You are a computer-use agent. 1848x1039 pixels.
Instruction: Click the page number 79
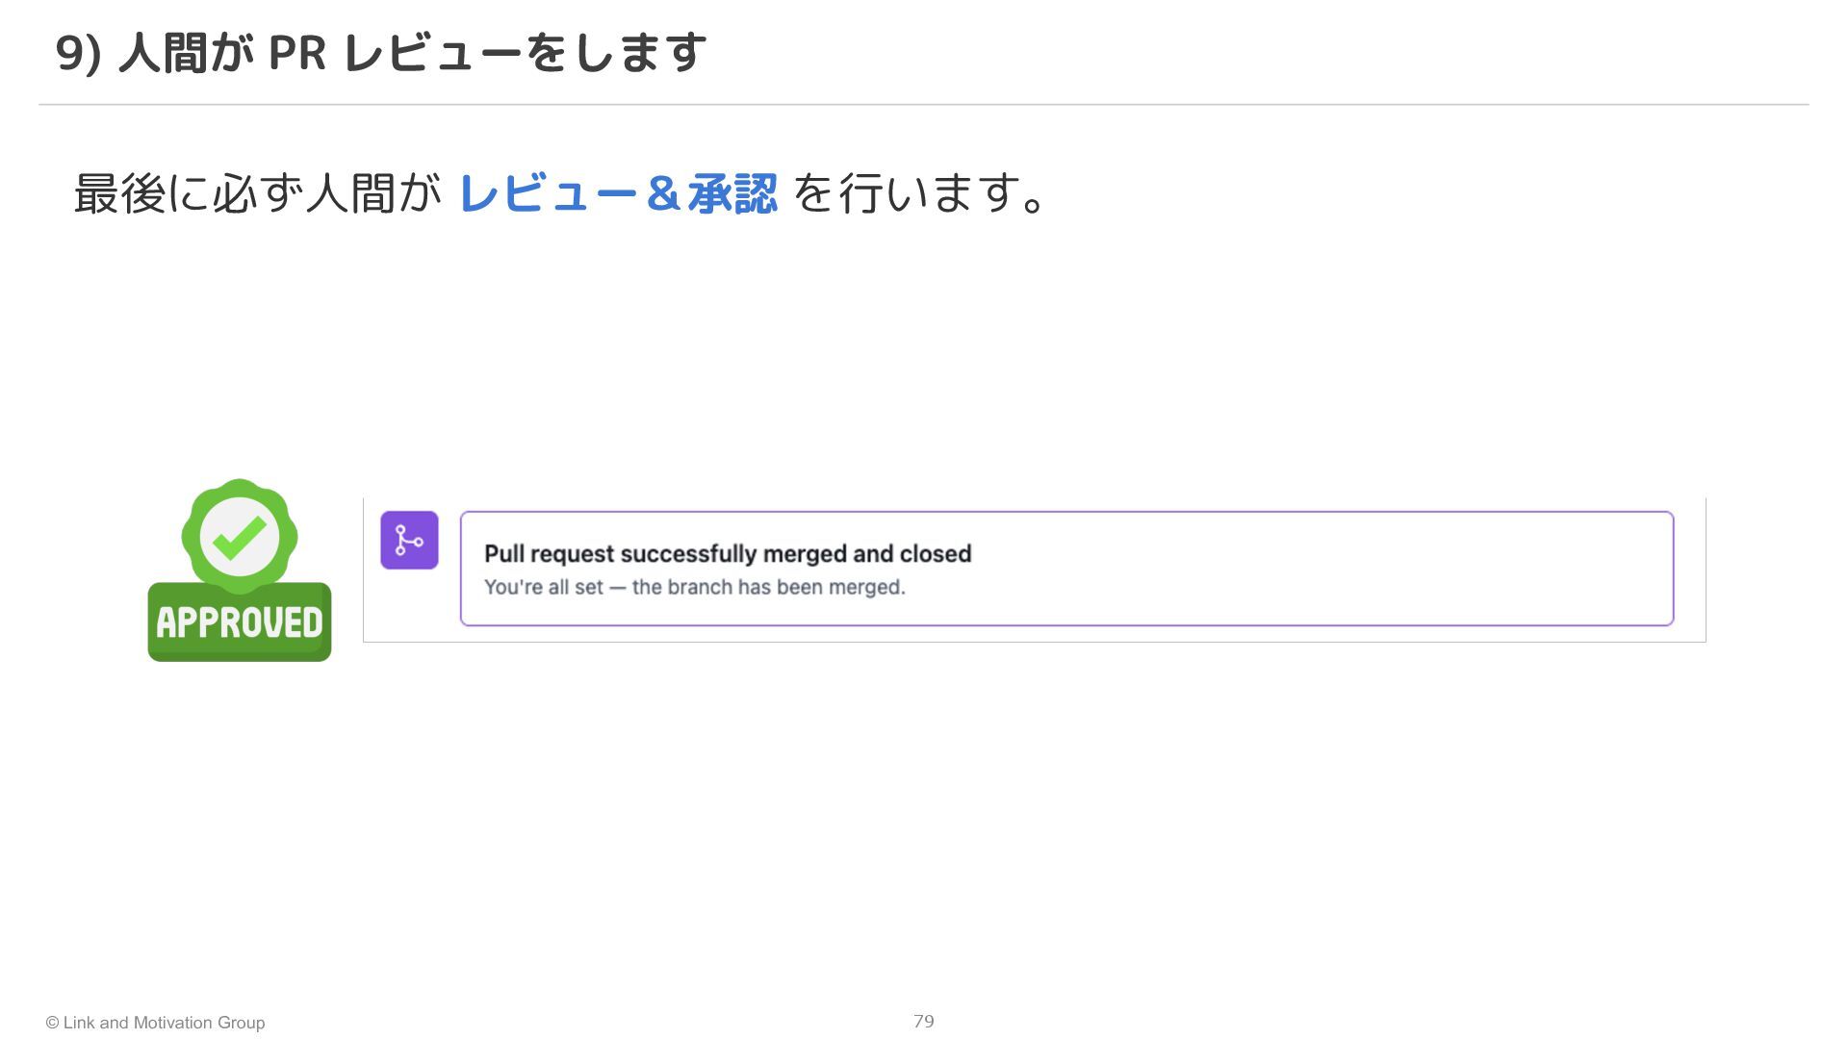[924, 1022]
